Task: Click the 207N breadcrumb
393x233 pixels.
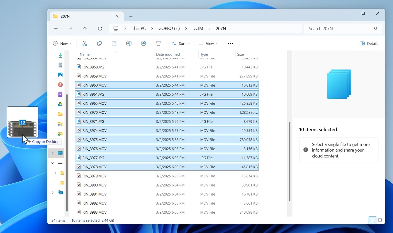Action: coord(221,28)
